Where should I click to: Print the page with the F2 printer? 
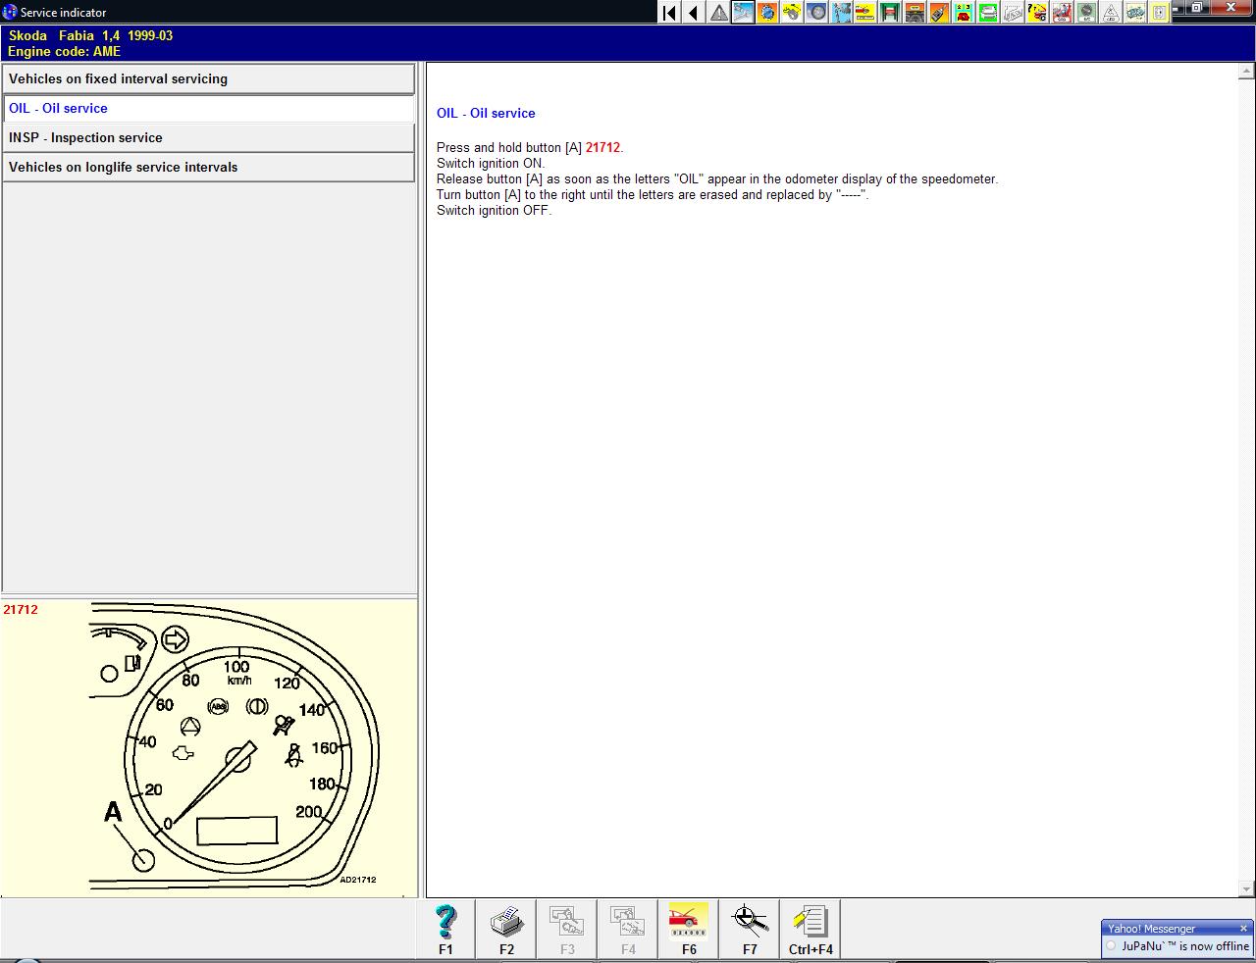click(x=506, y=929)
